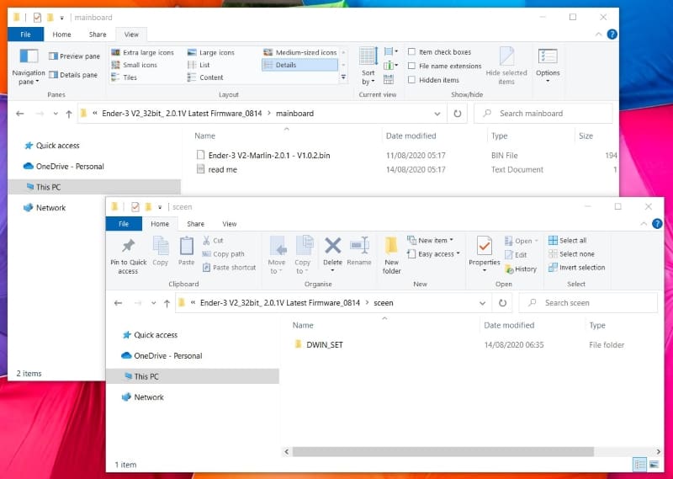673x479 pixels.
Task: Choose Extra large icons layout
Action: coord(142,52)
